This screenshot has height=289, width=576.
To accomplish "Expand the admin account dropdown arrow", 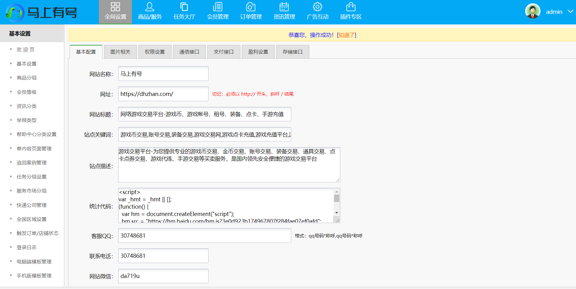I will click(570, 12).
